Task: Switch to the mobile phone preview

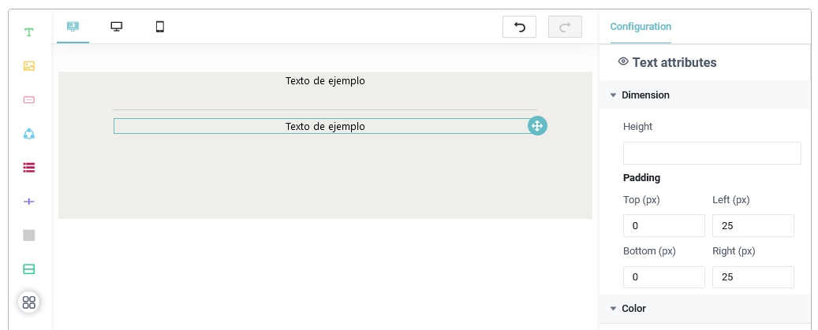Action: coord(160,27)
